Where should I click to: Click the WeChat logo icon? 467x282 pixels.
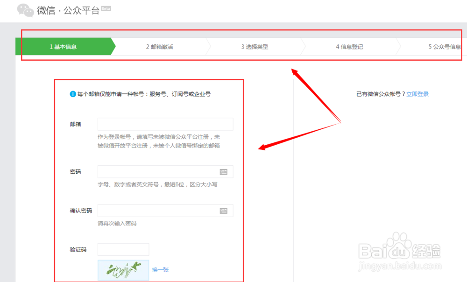click(25, 10)
